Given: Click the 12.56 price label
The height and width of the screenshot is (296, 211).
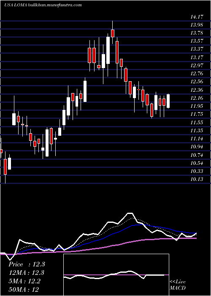Looking at the screenshot, I should click(x=197, y=82).
